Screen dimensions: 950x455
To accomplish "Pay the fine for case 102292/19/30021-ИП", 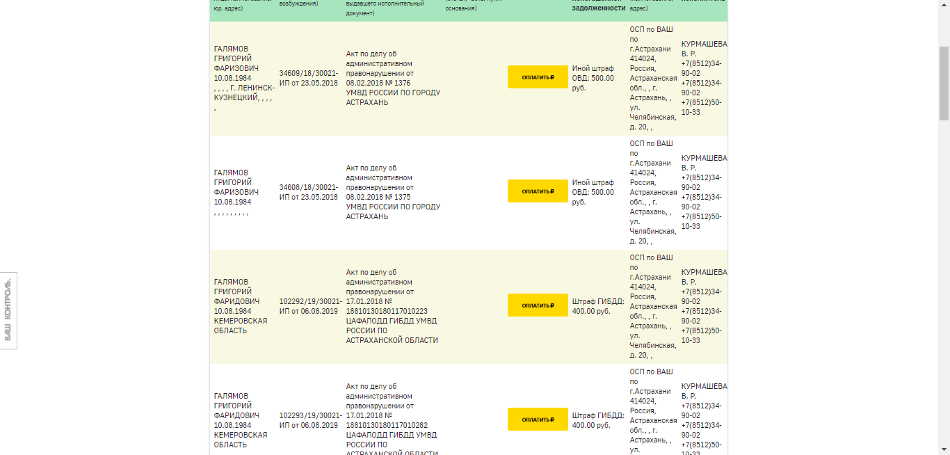I will 538,305.
